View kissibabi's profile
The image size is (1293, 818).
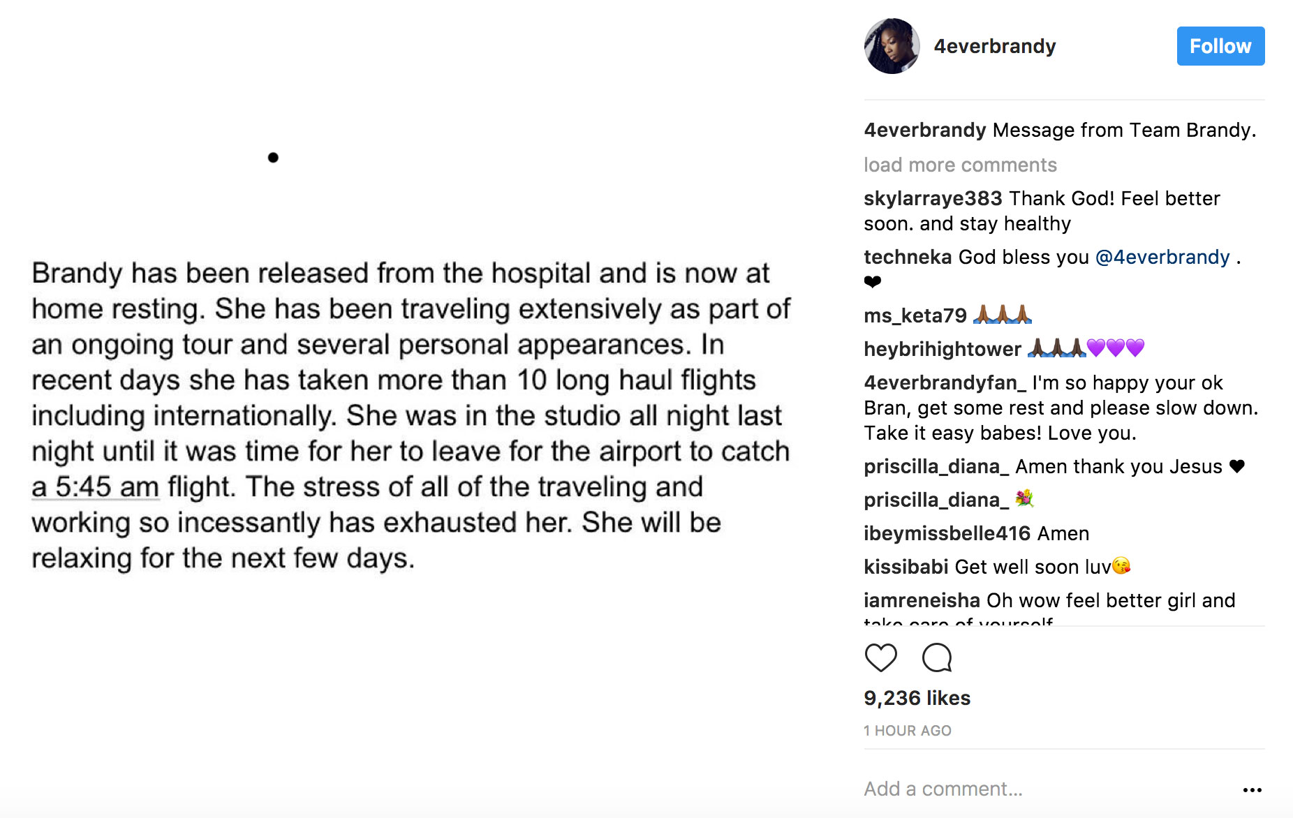[906, 567]
